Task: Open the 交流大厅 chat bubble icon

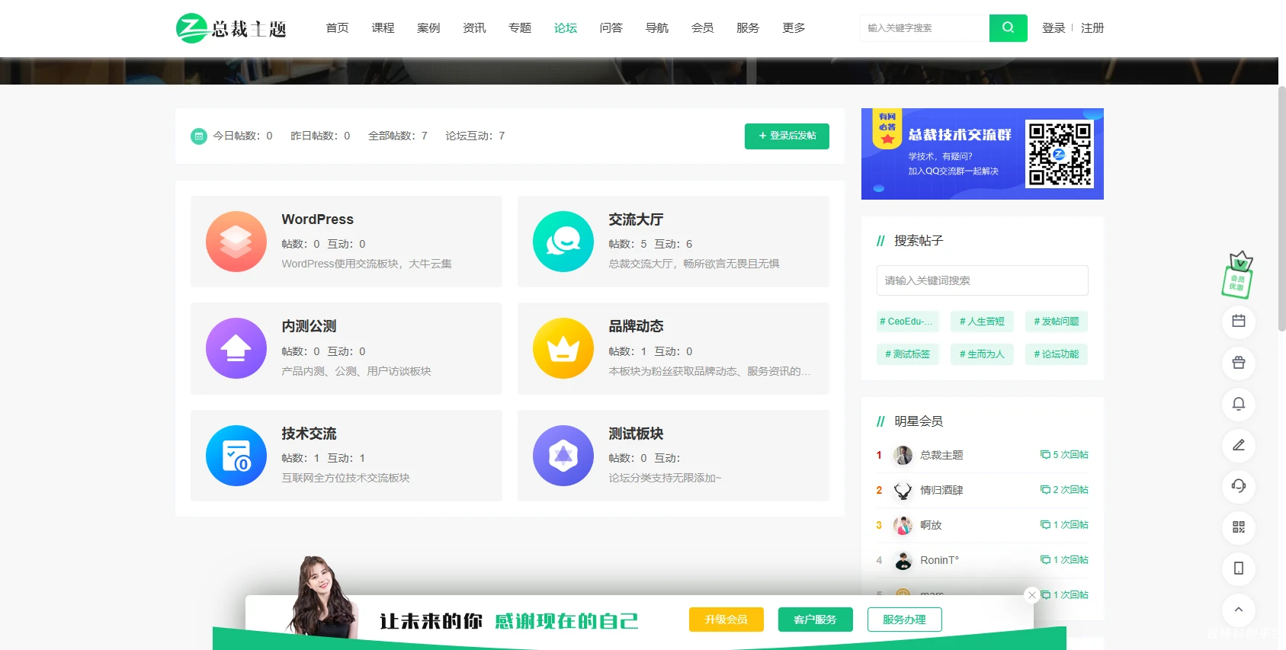Action: (x=563, y=242)
